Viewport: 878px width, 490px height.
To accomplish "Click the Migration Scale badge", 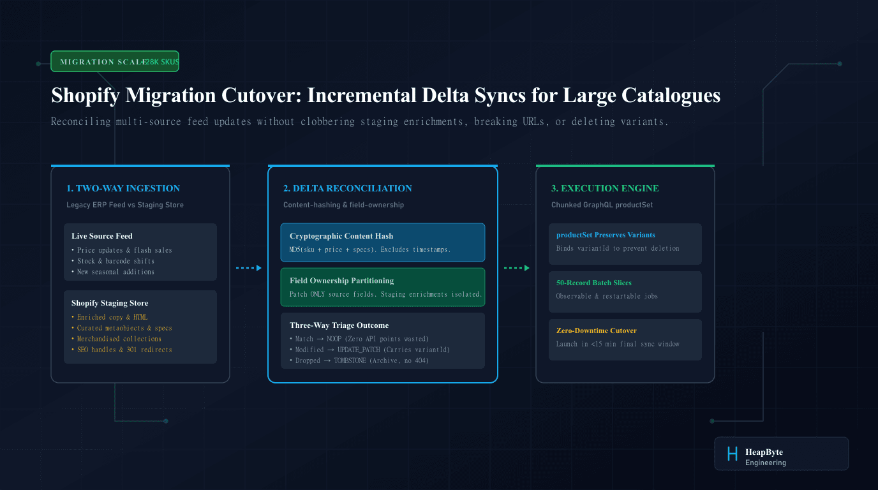I will pos(115,61).
